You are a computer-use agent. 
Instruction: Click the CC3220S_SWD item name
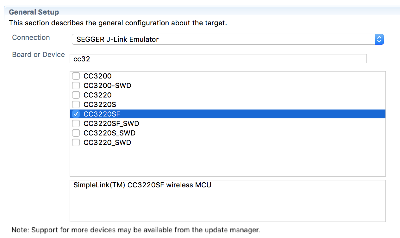coord(109,133)
